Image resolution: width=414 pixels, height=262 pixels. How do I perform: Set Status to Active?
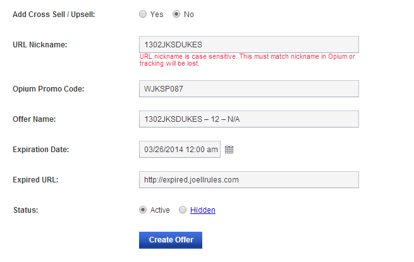point(143,210)
